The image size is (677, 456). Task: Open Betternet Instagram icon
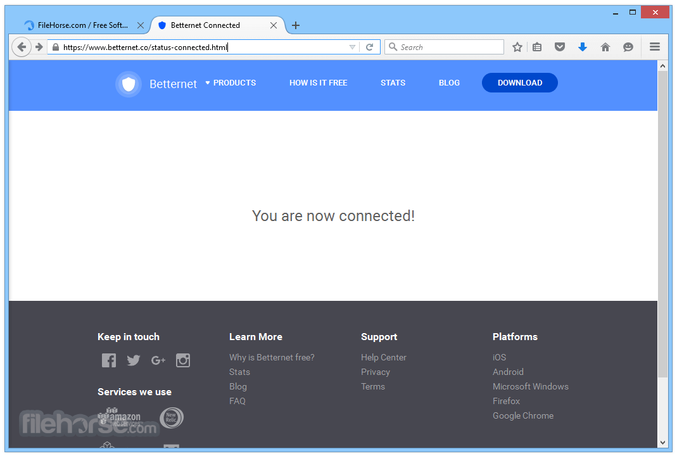(x=183, y=360)
